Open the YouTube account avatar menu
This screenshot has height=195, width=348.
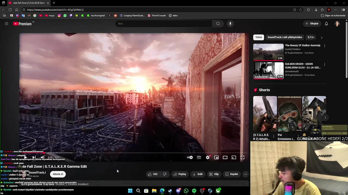point(337,24)
